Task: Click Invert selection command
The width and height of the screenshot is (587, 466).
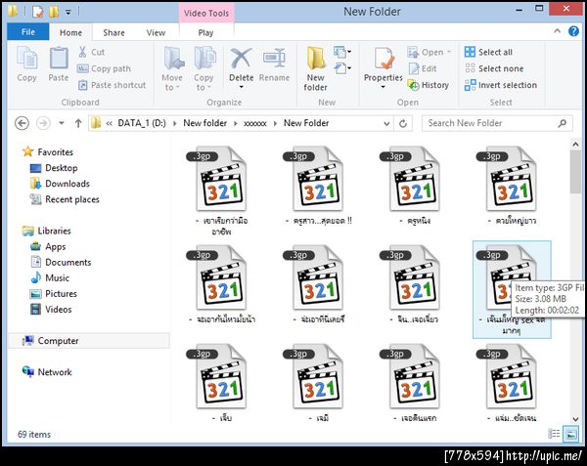Action: [501, 85]
